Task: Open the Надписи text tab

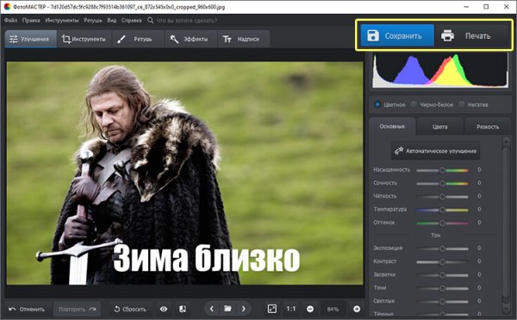Action: [243, 39]
